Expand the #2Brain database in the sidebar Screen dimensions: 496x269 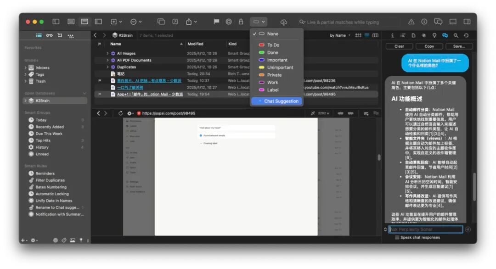click(25, 101)
